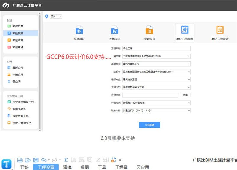The width and height of the screenshot is (237, 170).
Task: Switch to the 视图 ribbon tab
Action: [85, 167]
